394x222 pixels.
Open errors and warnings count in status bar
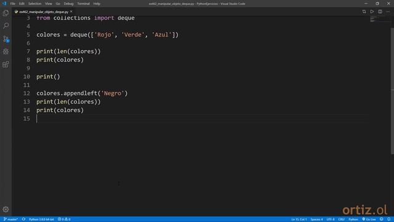tap(64, 220)
